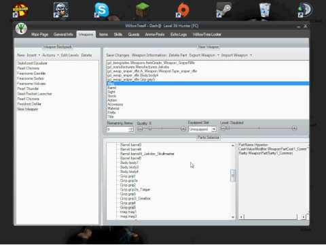Select Barrel.barrel4_Jakobs_Skullmasher in parts tree
326x245 pixels.
point(147,154)
